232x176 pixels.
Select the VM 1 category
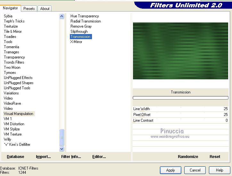8,119
